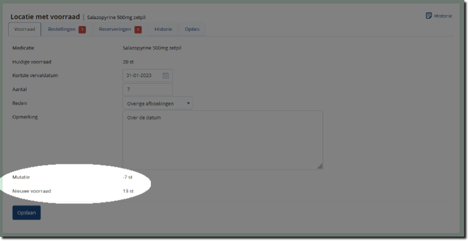Click into the Aantal input field
468x241 pixels.
tap(147, 89)
